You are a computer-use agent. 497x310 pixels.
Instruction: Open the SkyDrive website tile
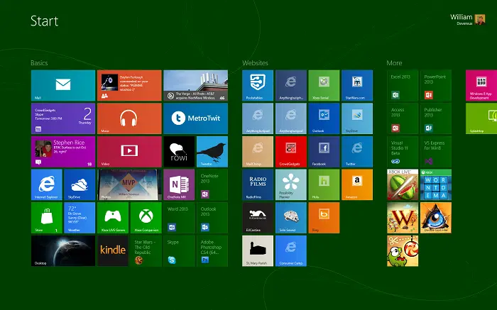click(357, 118)
